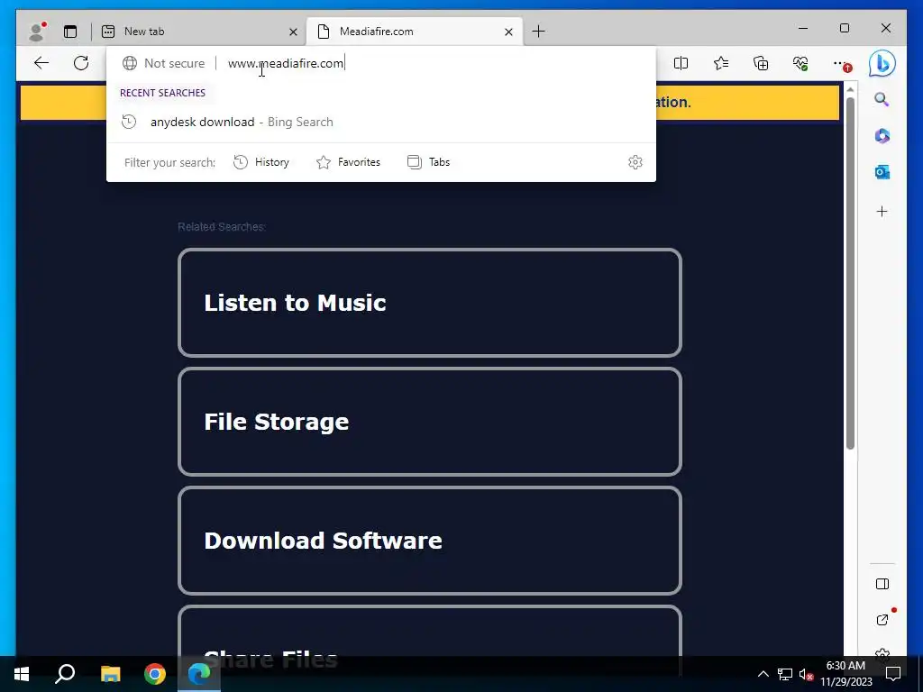The width and height of the screenshot is (923, 692).
Task: Open a new tab with plus button
Action: click(538, 32)
